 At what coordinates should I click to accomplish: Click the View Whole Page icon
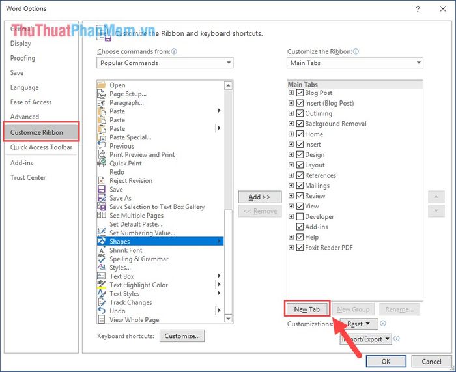102,319
